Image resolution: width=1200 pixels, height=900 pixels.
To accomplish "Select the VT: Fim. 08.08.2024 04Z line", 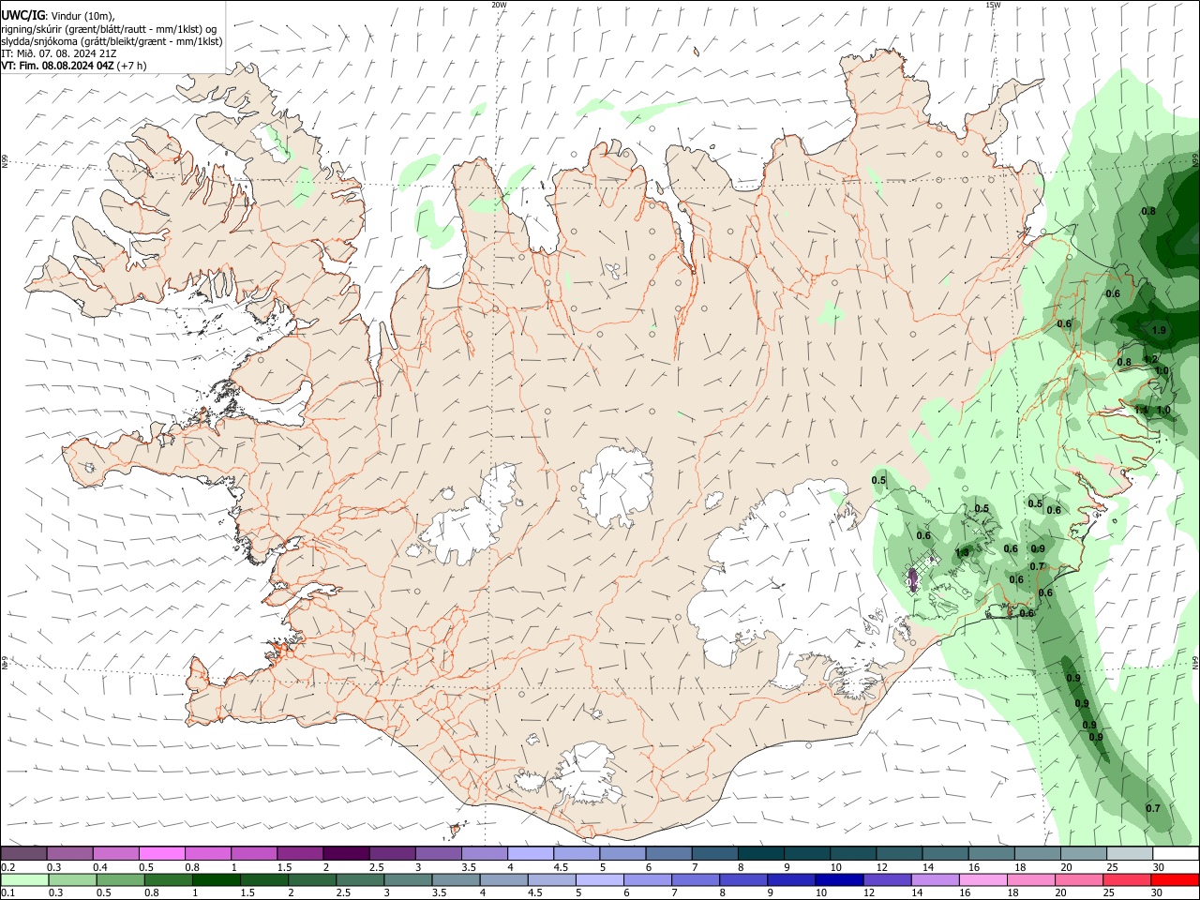I will [x=57, y=66].
